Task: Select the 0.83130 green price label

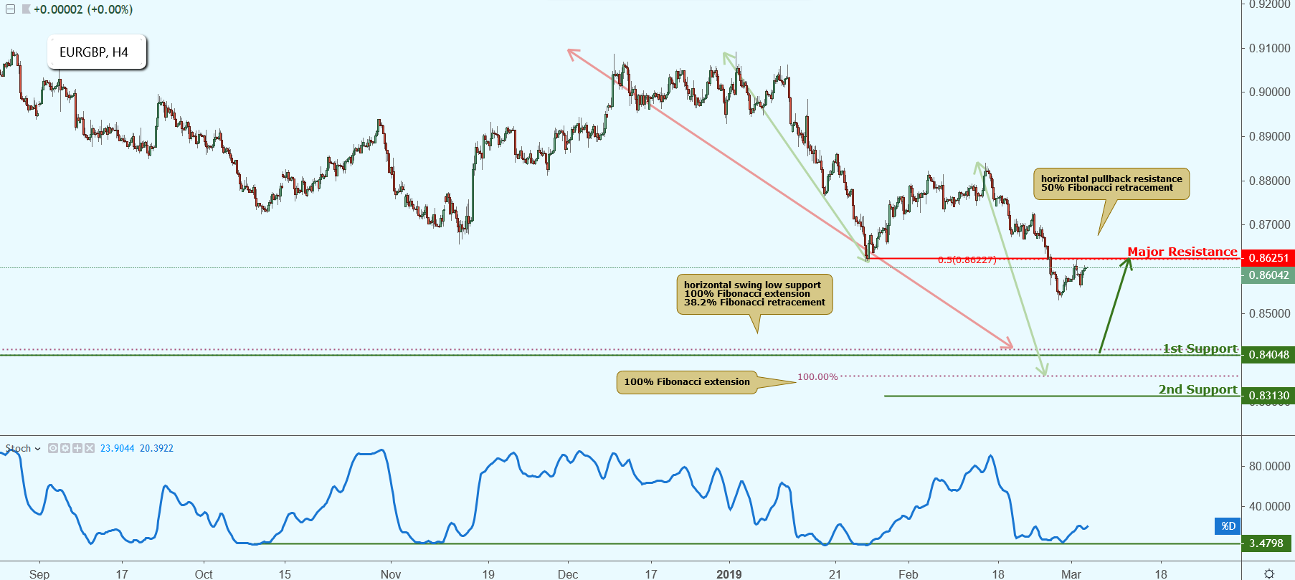Action: (x=1268, y=396)
